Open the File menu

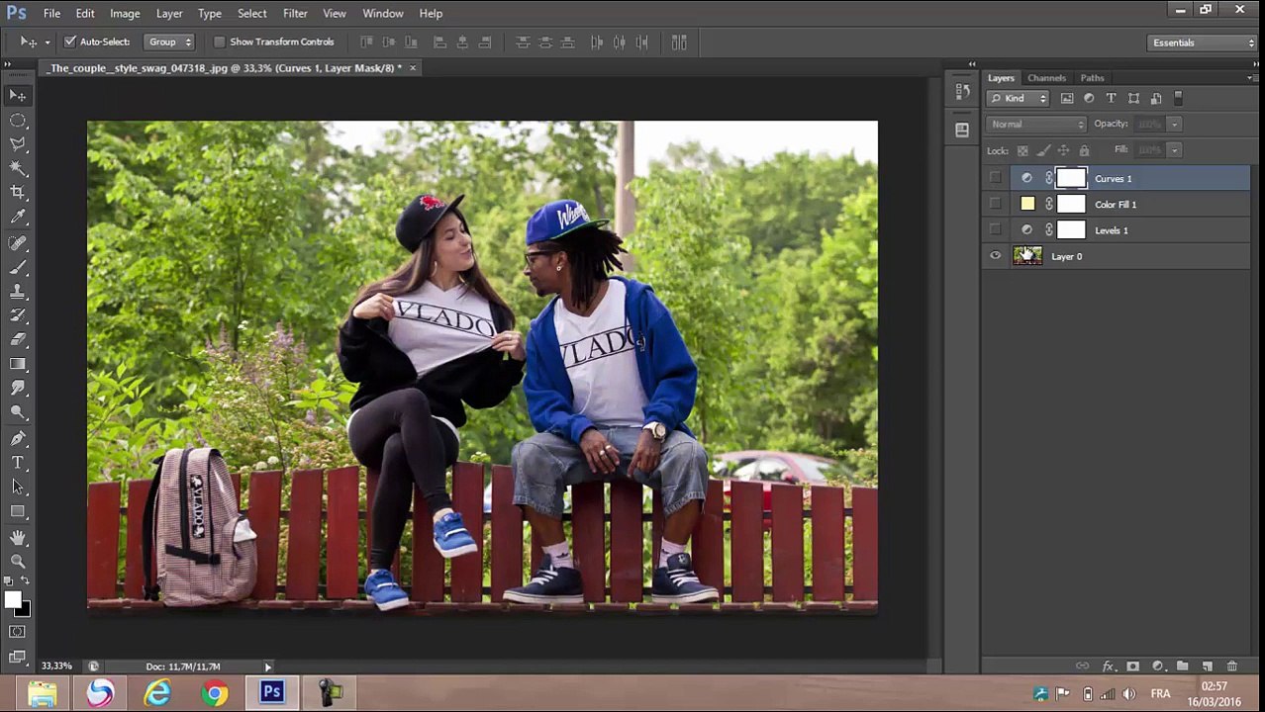(x=51, y=13)
